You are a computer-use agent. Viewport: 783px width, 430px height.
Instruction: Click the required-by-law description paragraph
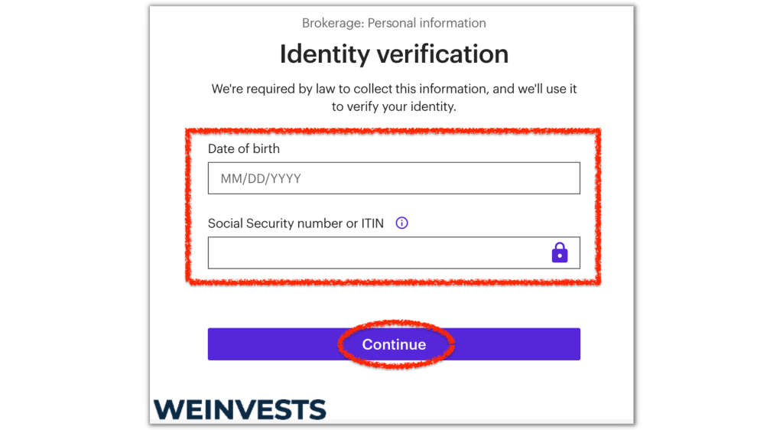click(394, 97)
